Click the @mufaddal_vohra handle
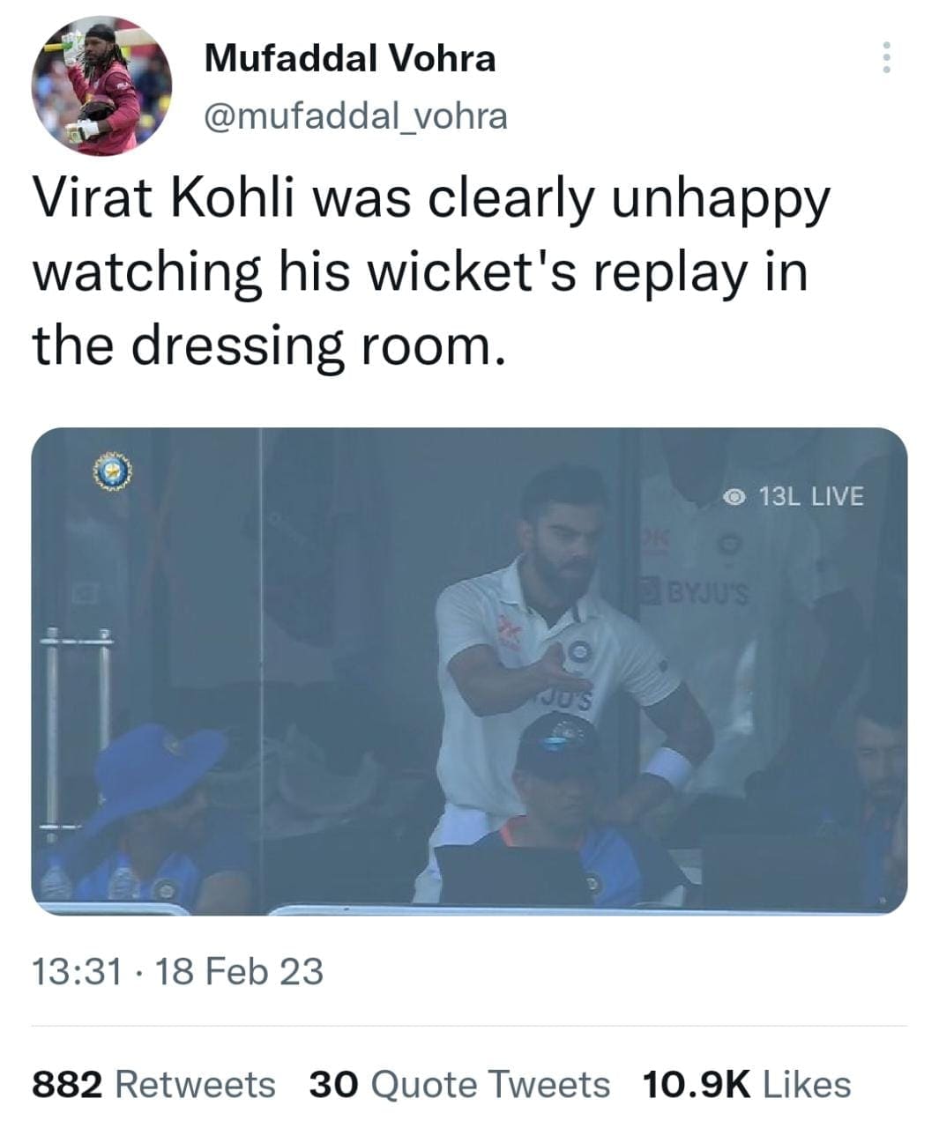 click(x=355, y=115)
